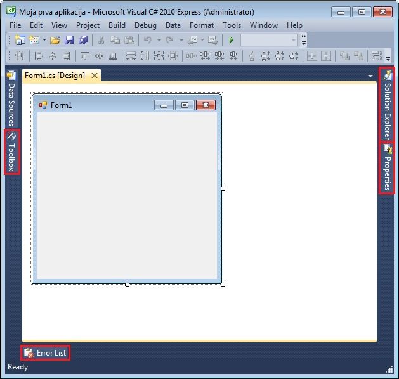Screen dimensions: 399x379
Task: Click Center Horizontally icon
Action: tap(312, 56)
